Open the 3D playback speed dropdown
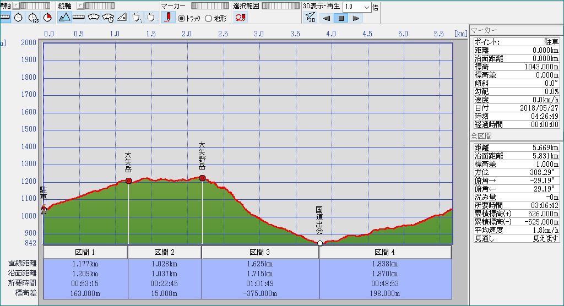Viewport: 564px width, 306px height. [x=366, y=7]
